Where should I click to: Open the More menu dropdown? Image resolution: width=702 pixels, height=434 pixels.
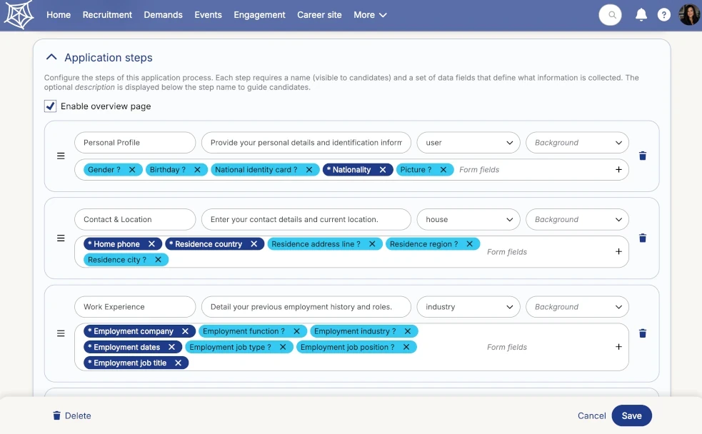[x=370, y=15]
